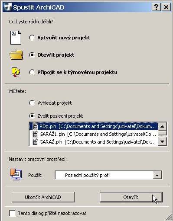
Task: Open the Poslední použitý profil dropdown arrow
Action: click(x=157, y=175)
